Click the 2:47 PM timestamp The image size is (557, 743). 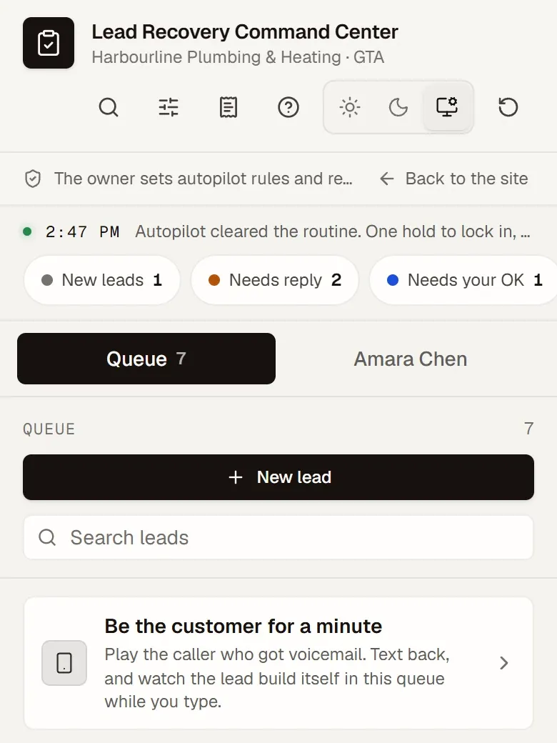pyautogui.click(x=82, y=231)
